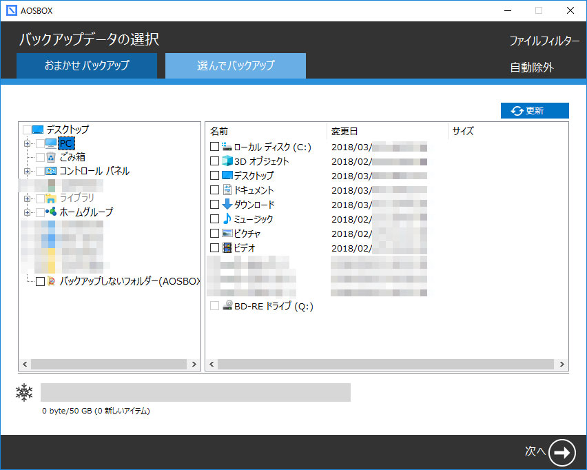Expand the ライブラリ tree node
The width and height of the screenshot is (587, 470).
(27, 198)
